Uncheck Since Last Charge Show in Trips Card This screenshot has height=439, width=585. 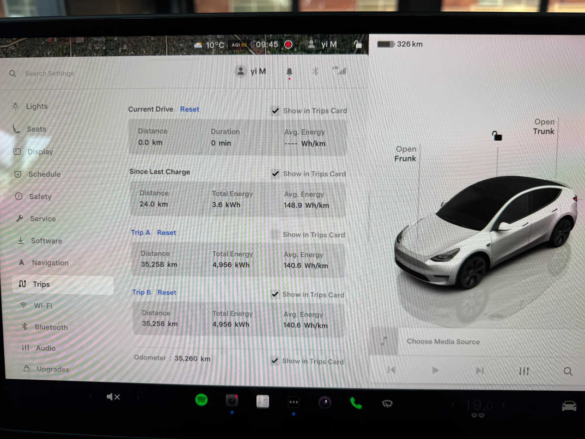[x=275, y=174]
